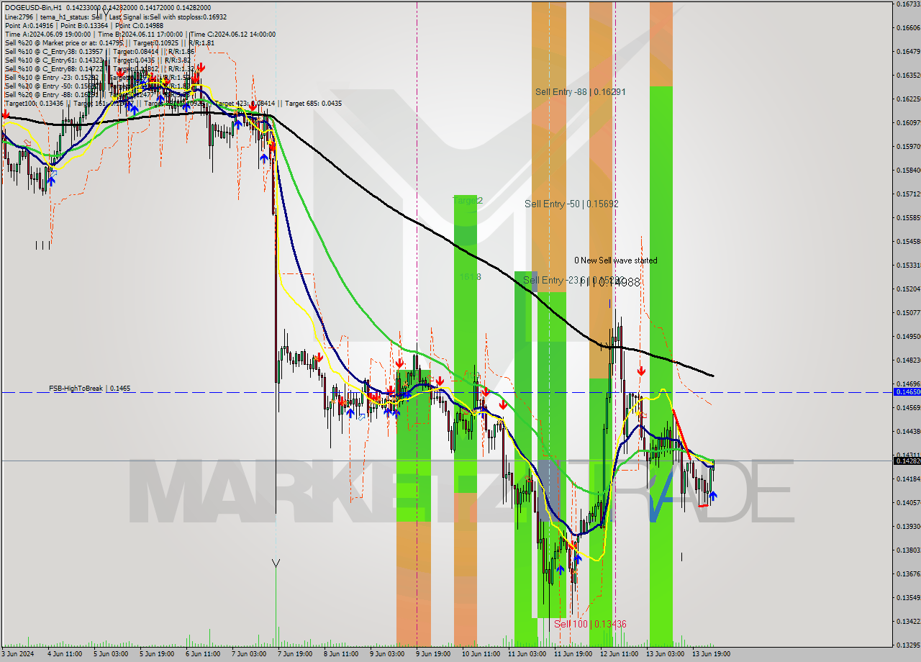Click the '5 Jun 03:00' time label
The height and width of the screenshot is (662, 921).
pyautogui.click(x=110, y=654)
